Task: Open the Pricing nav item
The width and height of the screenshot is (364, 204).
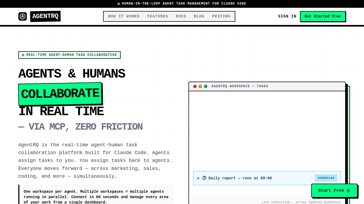Action: click(221, 16)
